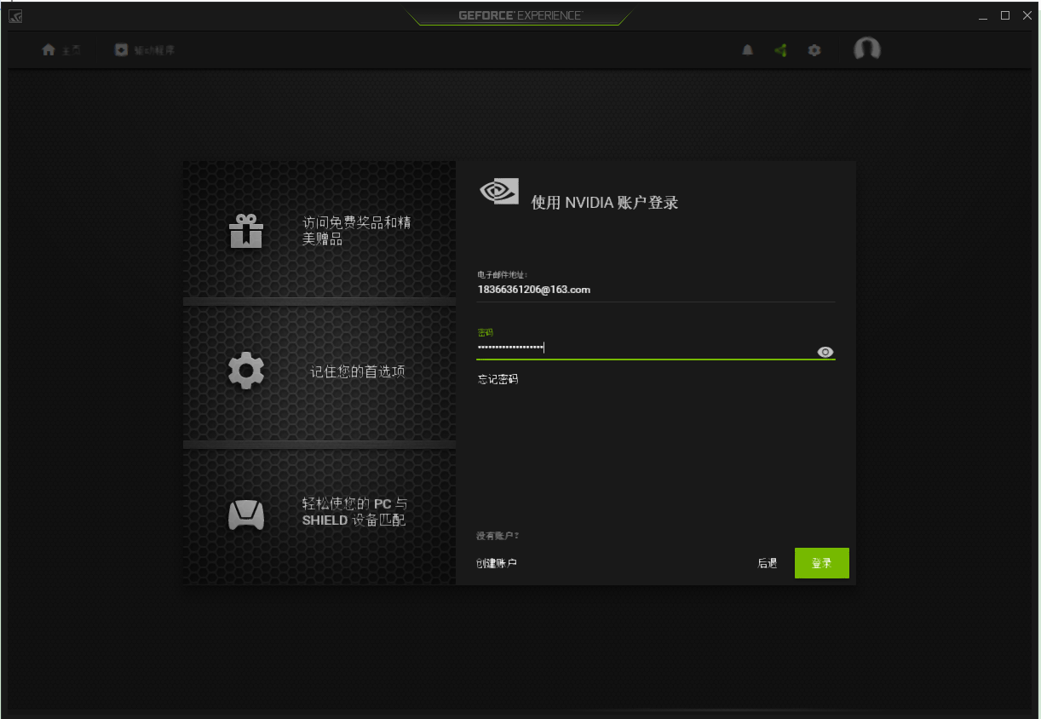Click the free rewards and giveaways text
The height and width of the screenshot is (719, 1041).
click(x=357, y=231)
